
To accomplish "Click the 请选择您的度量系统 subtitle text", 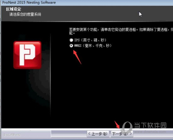I will coord(25,14).
